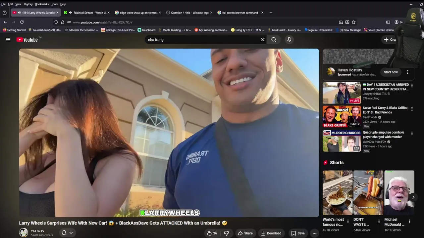Click the main video player
Image resolution: width=424 pixels, height=238 pixels.
coord(169,133)
